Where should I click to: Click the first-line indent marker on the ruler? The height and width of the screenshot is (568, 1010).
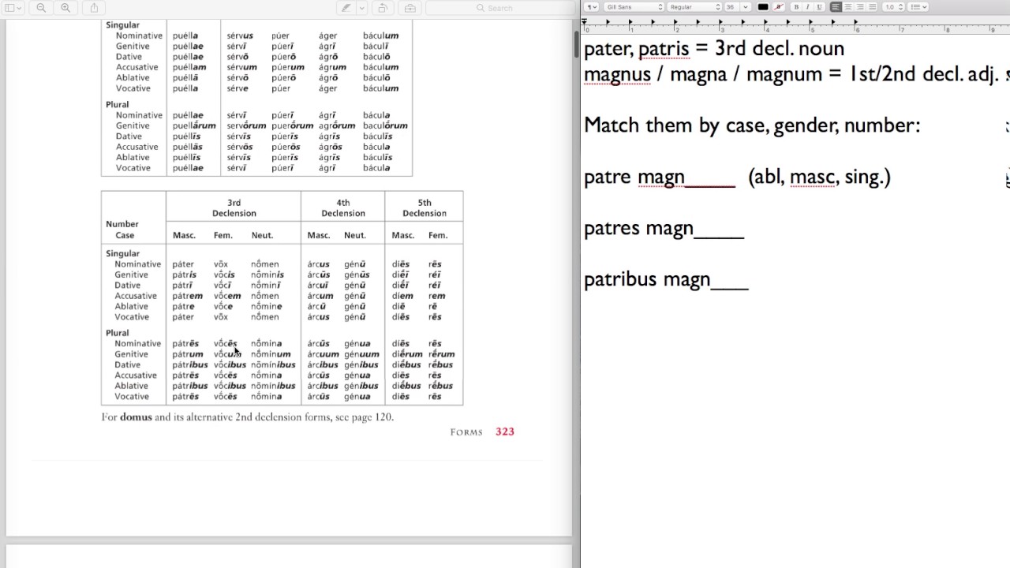(x=585, y=21)
